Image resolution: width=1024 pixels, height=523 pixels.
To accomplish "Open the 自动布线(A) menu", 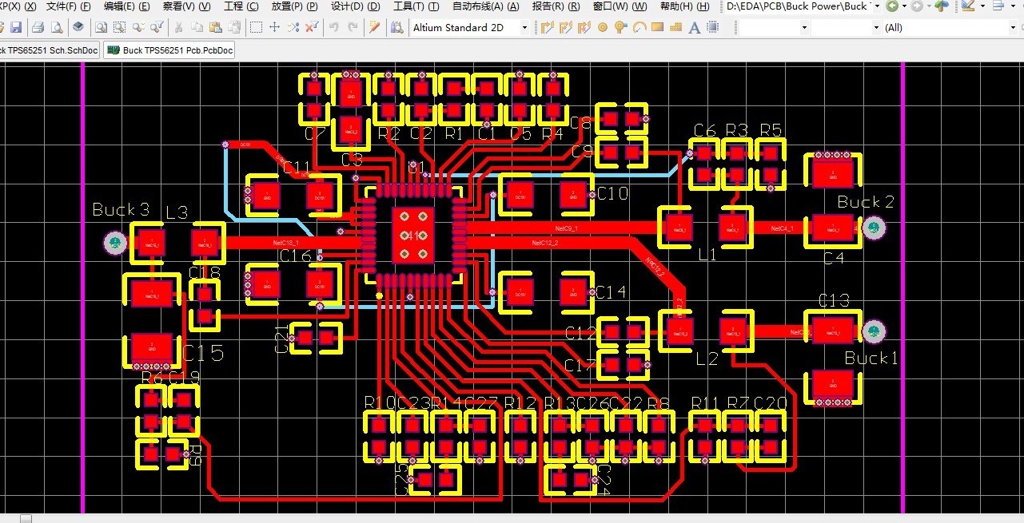I will pos(485,6).
